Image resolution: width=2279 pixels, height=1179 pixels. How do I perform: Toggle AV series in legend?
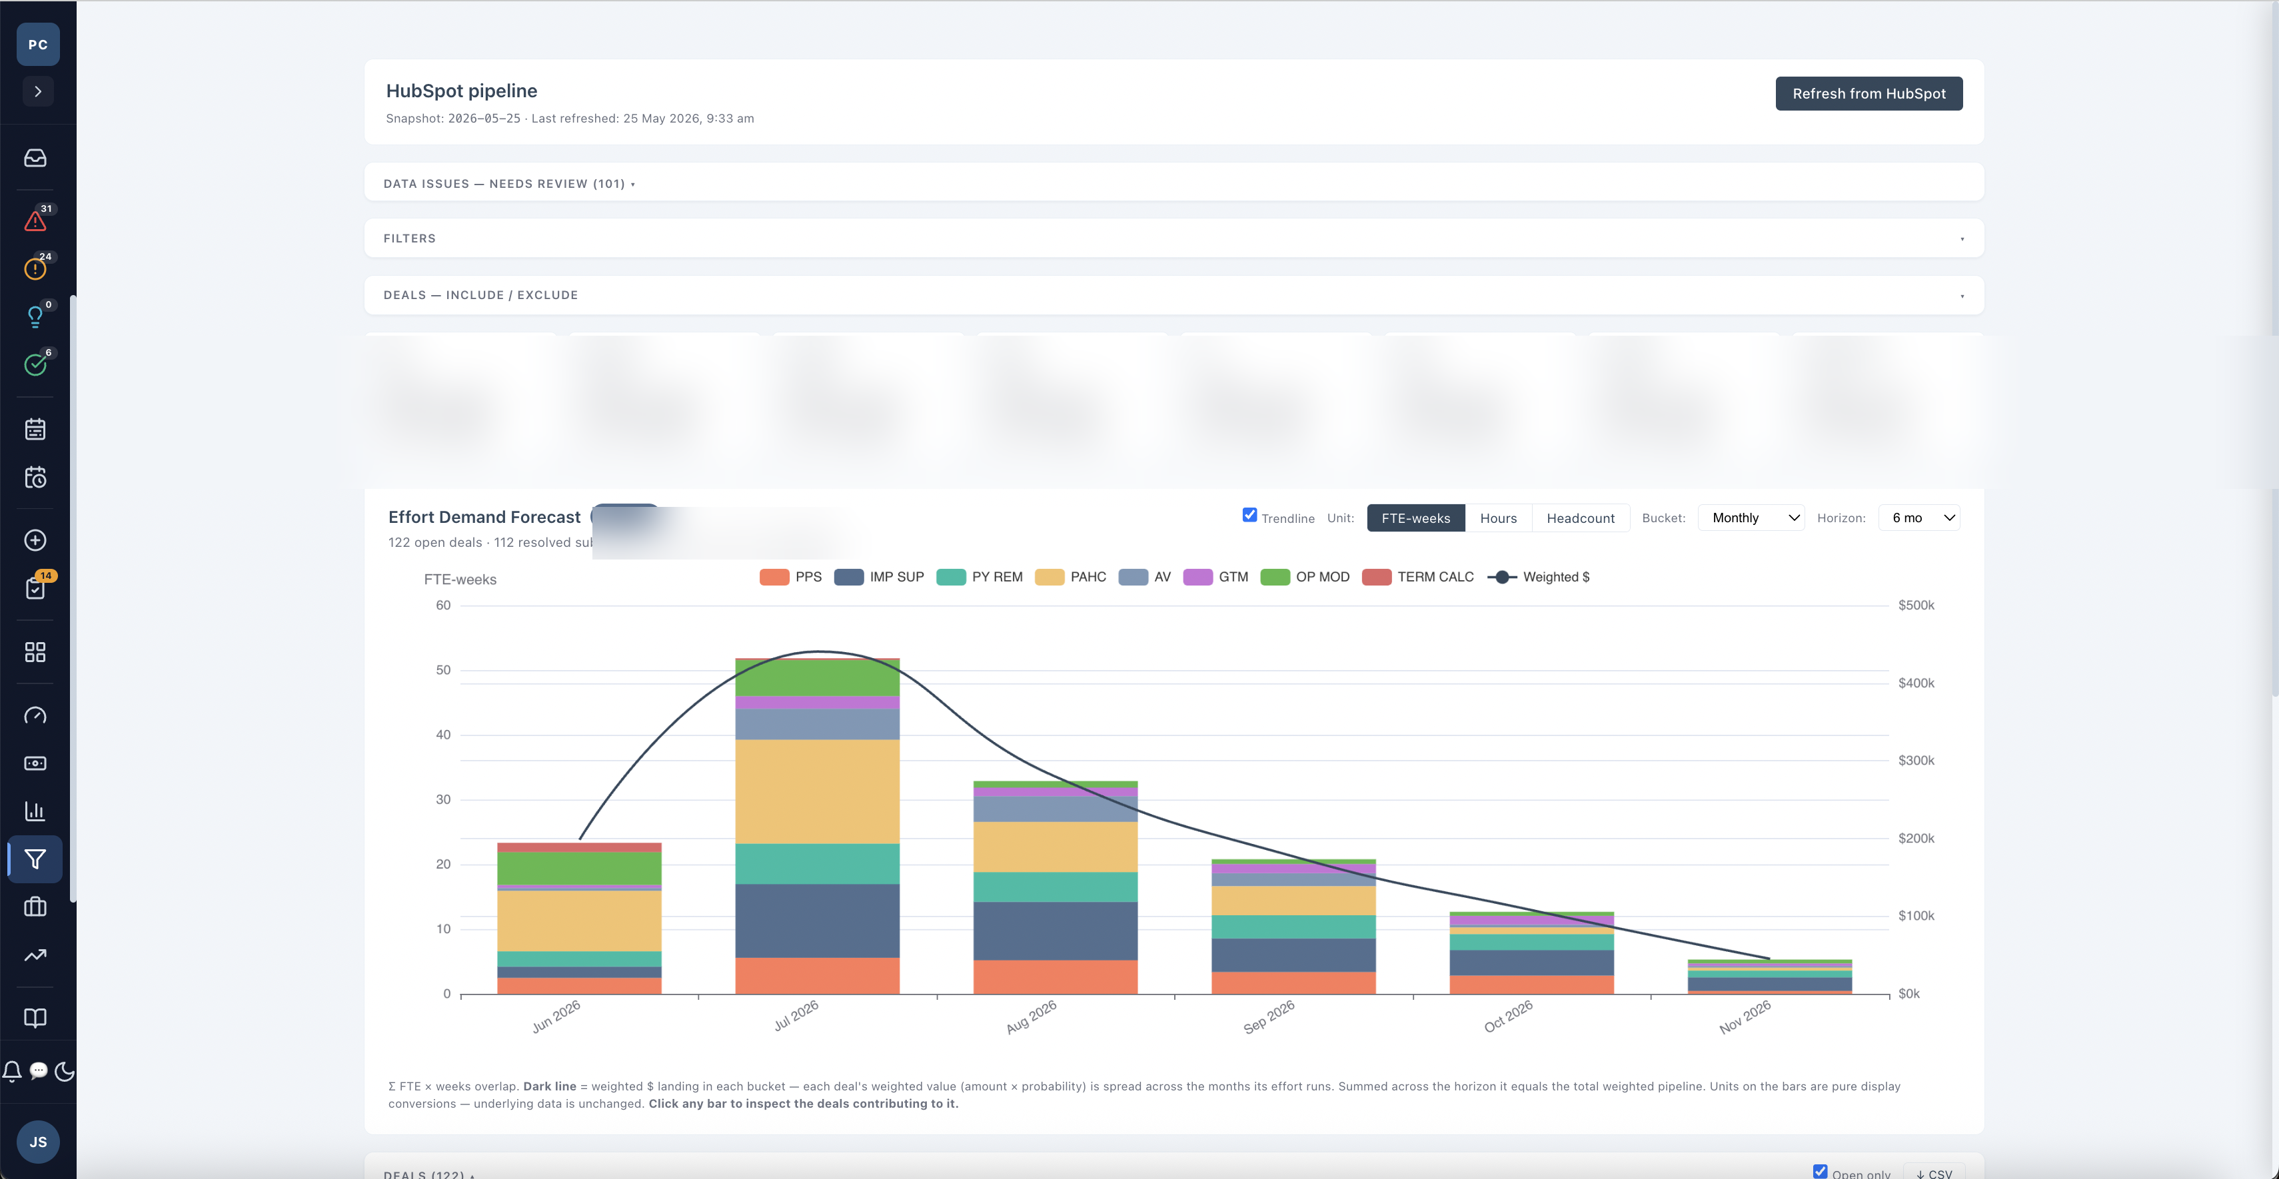point(1144,577)
